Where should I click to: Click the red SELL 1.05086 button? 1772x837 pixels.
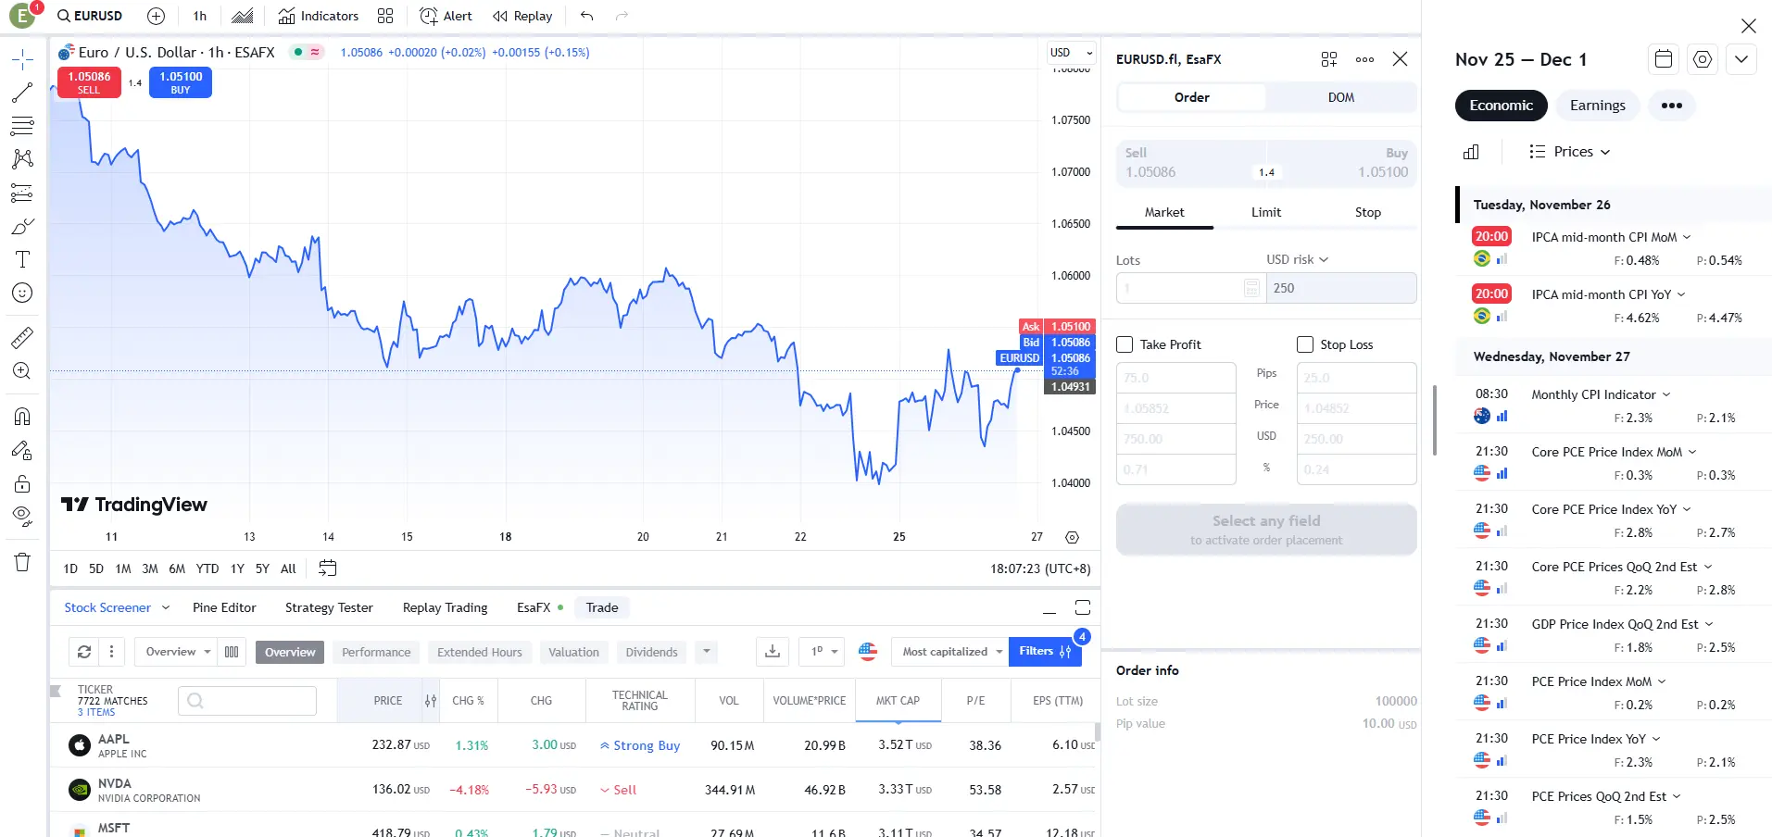(89, 82)
